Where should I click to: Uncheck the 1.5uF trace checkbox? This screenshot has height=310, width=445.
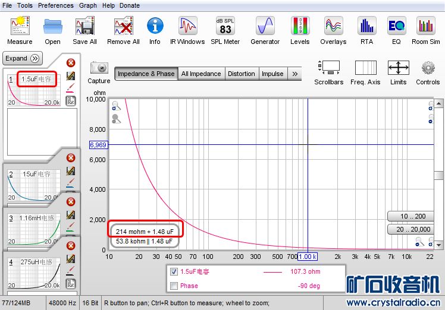[x=174, y=272]
